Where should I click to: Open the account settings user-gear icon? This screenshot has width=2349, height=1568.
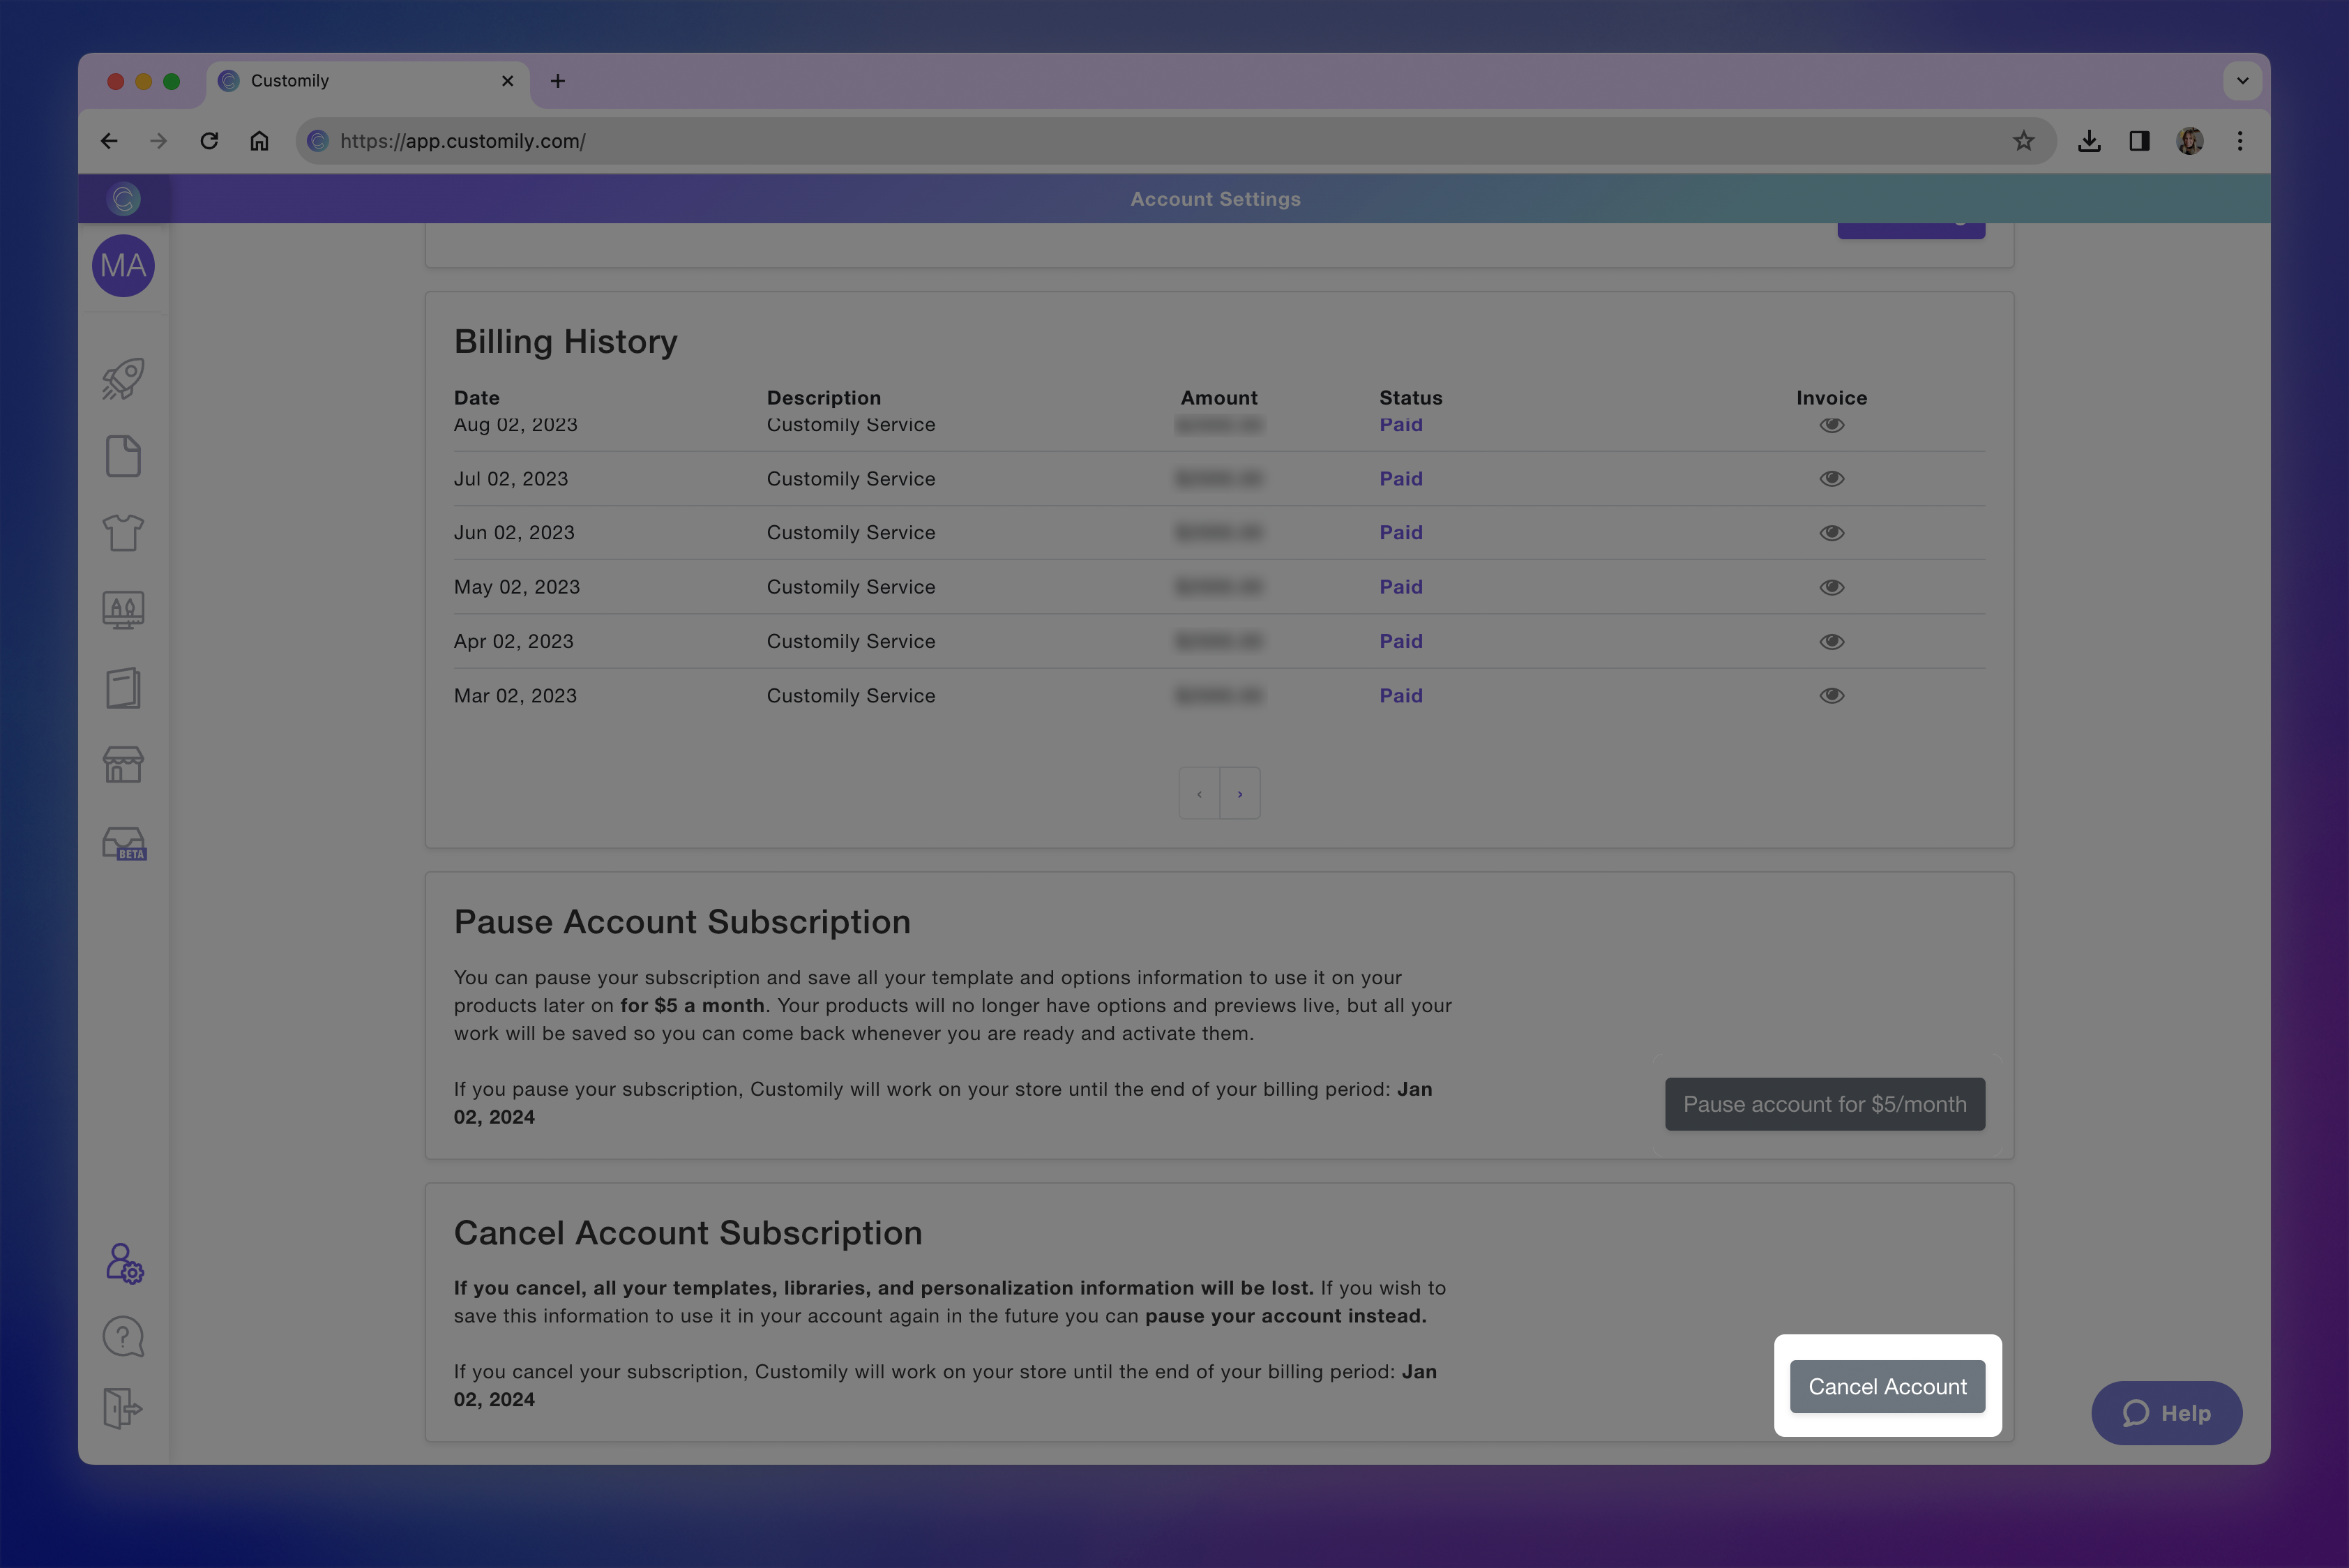pyautogui.click(x=124, y=1263)
